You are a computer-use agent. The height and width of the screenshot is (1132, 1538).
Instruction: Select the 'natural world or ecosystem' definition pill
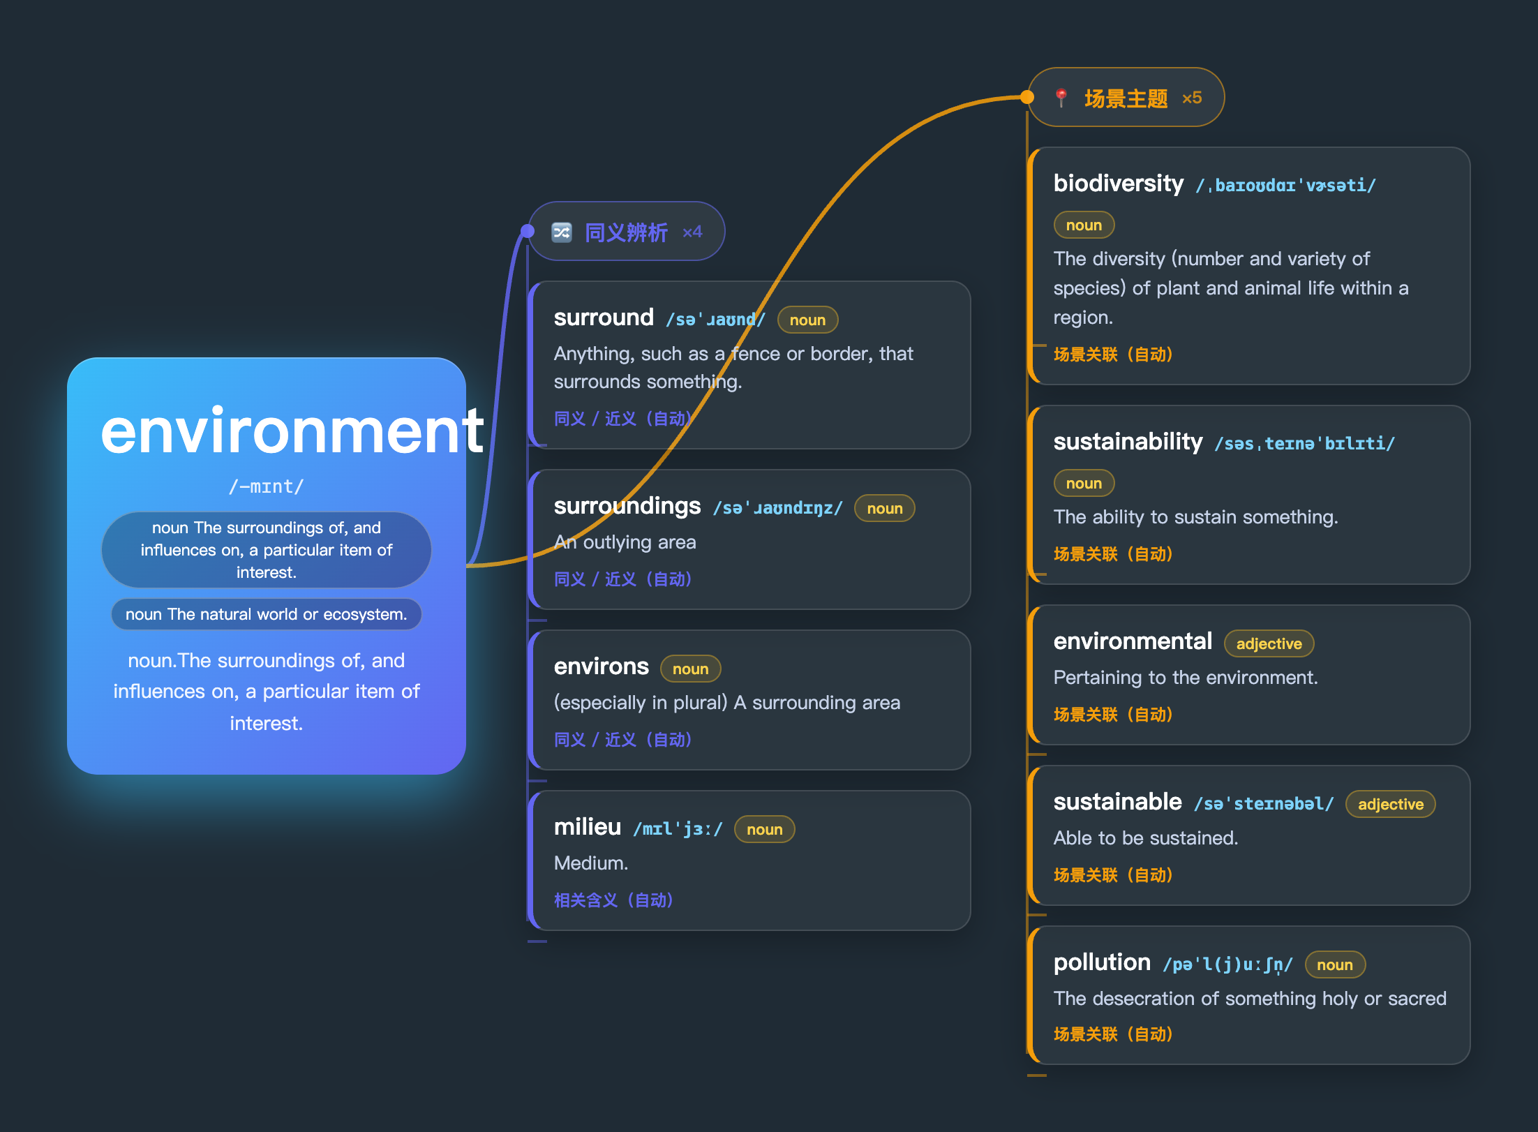[267, 614]
